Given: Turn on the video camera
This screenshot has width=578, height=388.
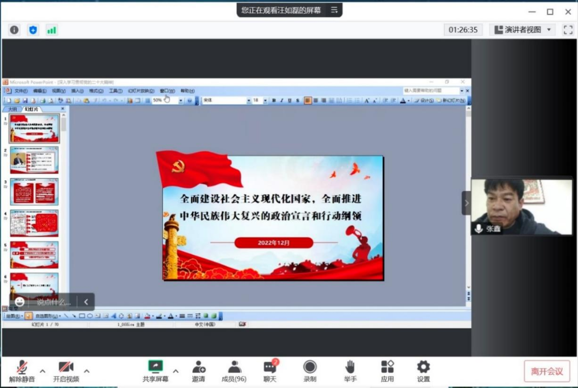Looking at the screenshot, I should [x=66, y=371].
